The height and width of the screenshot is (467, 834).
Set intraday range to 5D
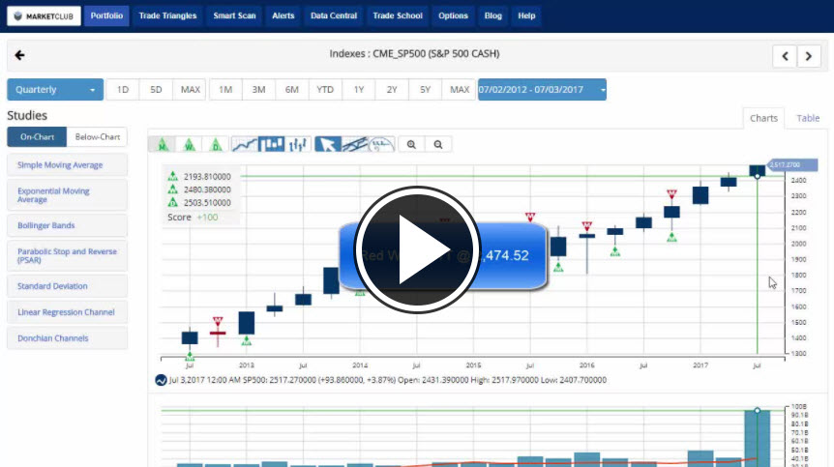pyautogui.click(x=156, y=90)
